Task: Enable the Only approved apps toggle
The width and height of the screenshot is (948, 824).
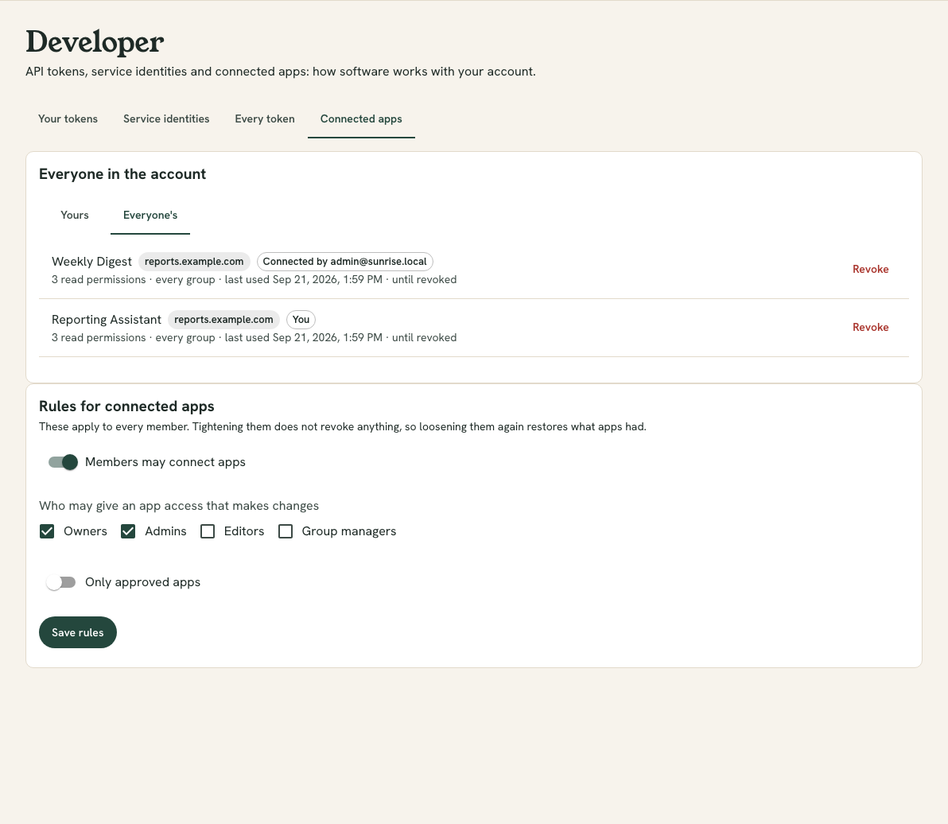Action: point(62,583)
